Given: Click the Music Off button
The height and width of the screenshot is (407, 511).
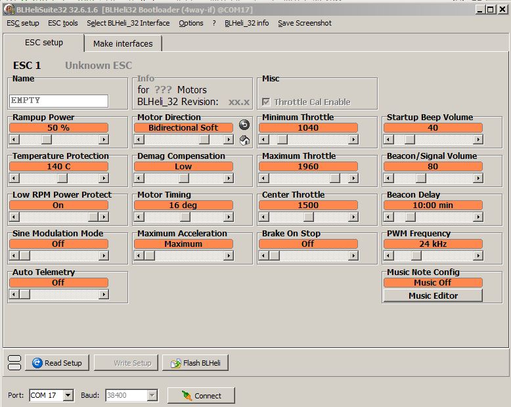Looking at the screenshot, I should point(433,282).
